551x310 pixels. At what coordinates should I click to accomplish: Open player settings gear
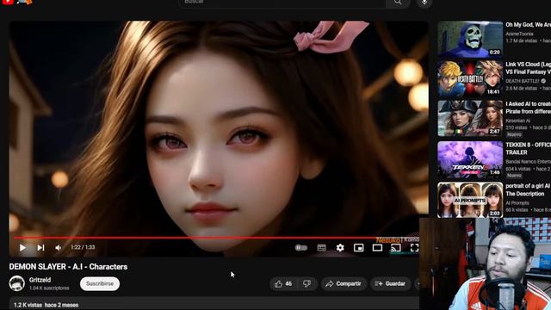tap(340, 248)
